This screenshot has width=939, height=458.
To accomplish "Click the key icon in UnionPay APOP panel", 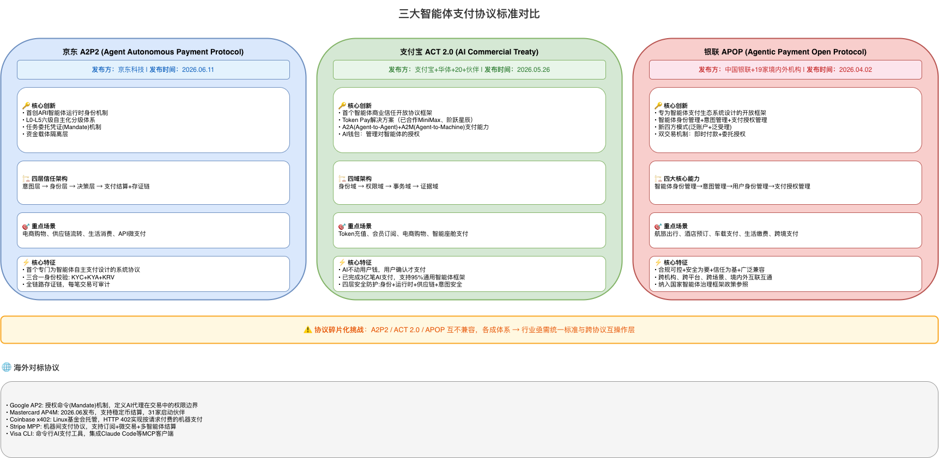I will 658,106.
